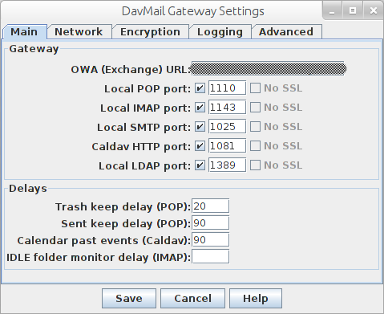Open the Encryption tab
This screenshot has width=384, height=314.
click(151, 32)
